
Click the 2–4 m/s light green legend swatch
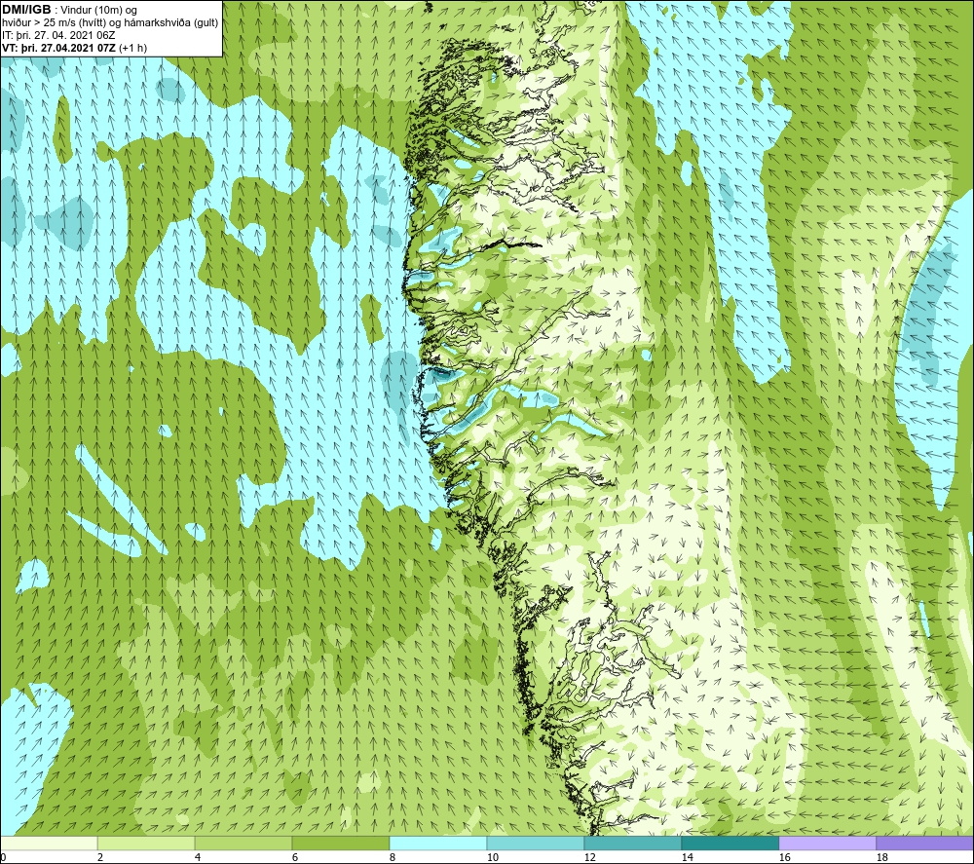click(x=146, y=843)
